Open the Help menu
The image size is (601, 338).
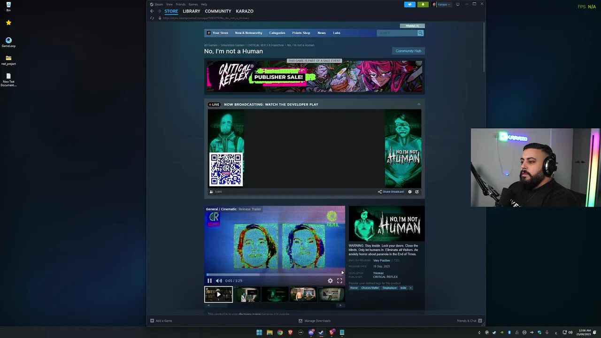tap(204, 4)
